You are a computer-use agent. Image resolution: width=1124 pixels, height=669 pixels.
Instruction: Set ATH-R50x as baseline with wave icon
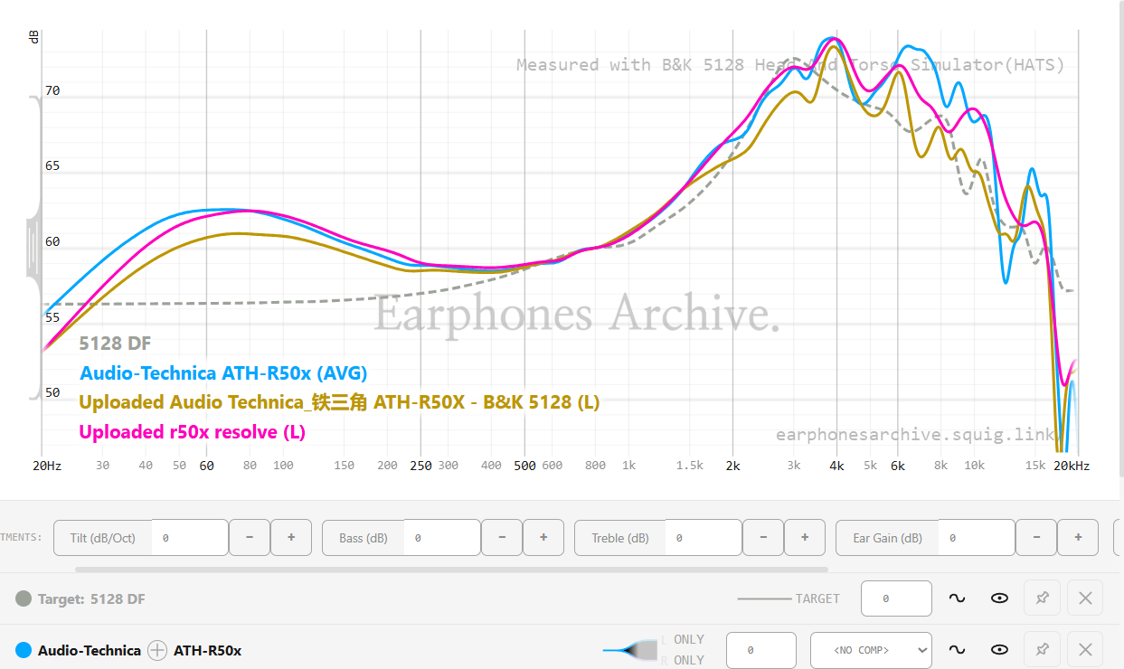coord(957,649)
